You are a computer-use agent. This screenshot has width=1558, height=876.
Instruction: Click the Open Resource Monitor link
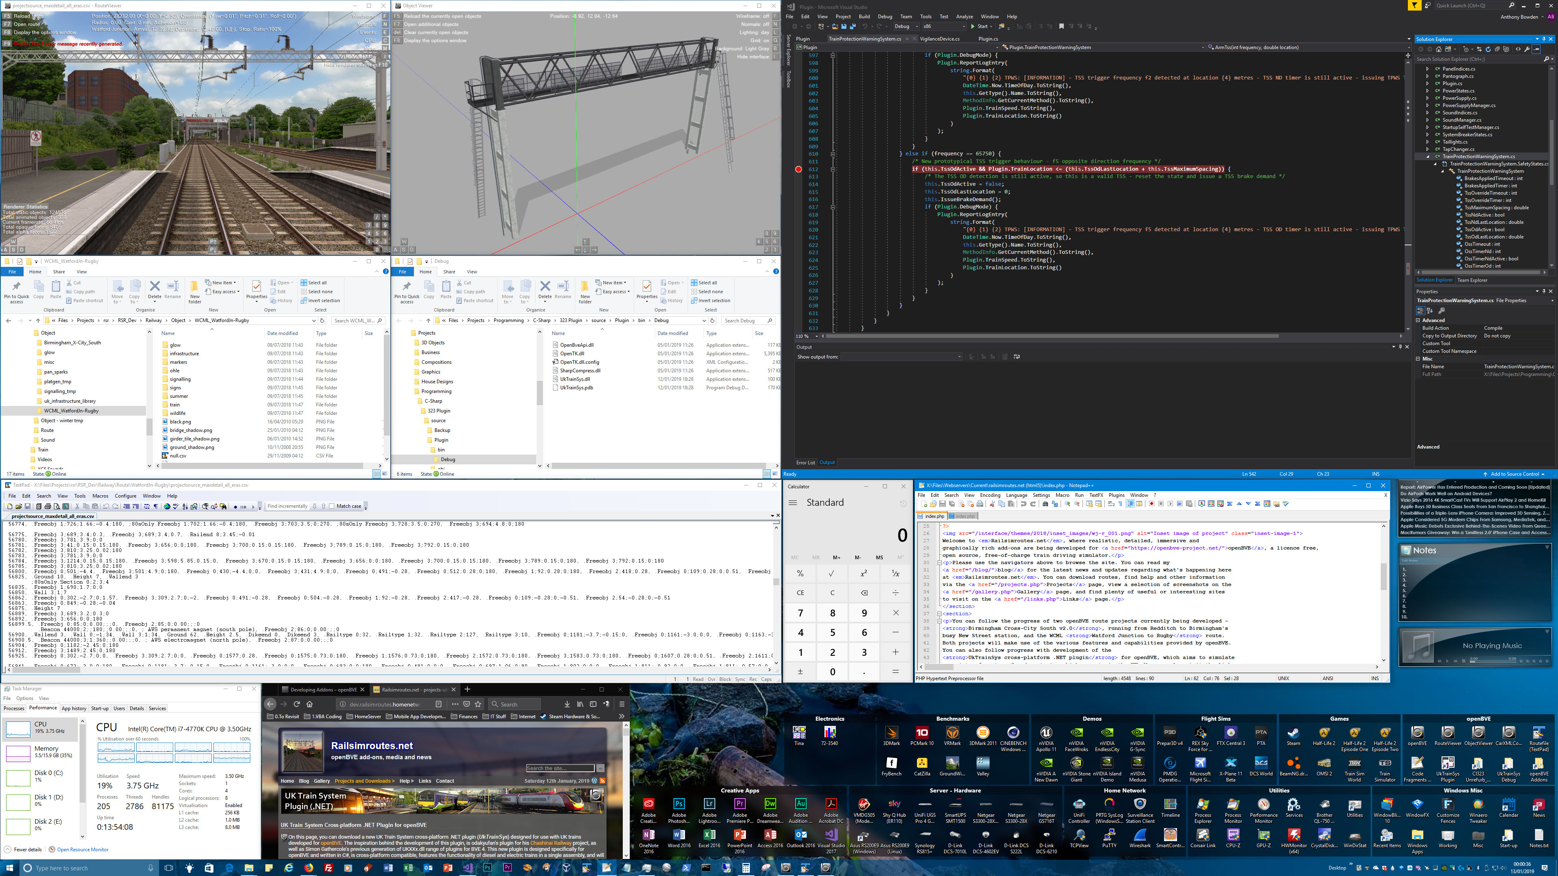click(x=82, y=849)
